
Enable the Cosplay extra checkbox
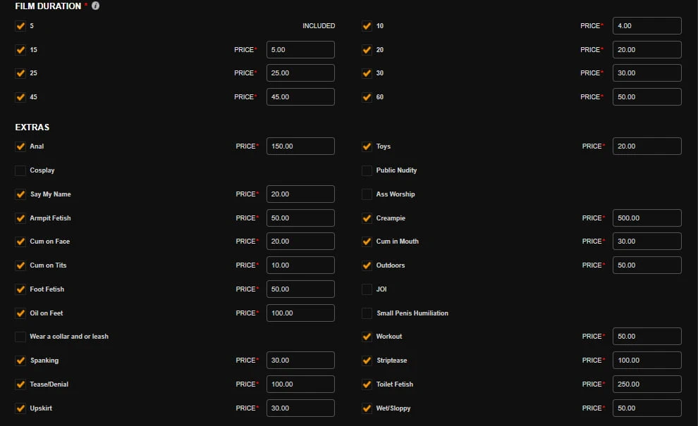(x=20, y=170)
